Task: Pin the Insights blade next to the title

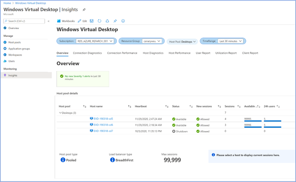Action: click(84, 10)
